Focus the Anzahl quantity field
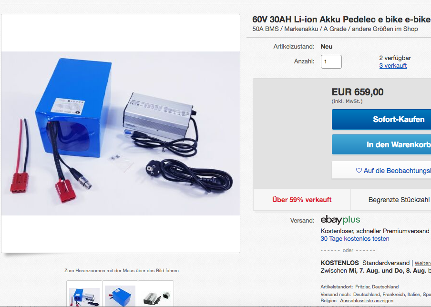The width and height of the screenshot is (431, 307). pyautogui.click(x=331, y=61)
